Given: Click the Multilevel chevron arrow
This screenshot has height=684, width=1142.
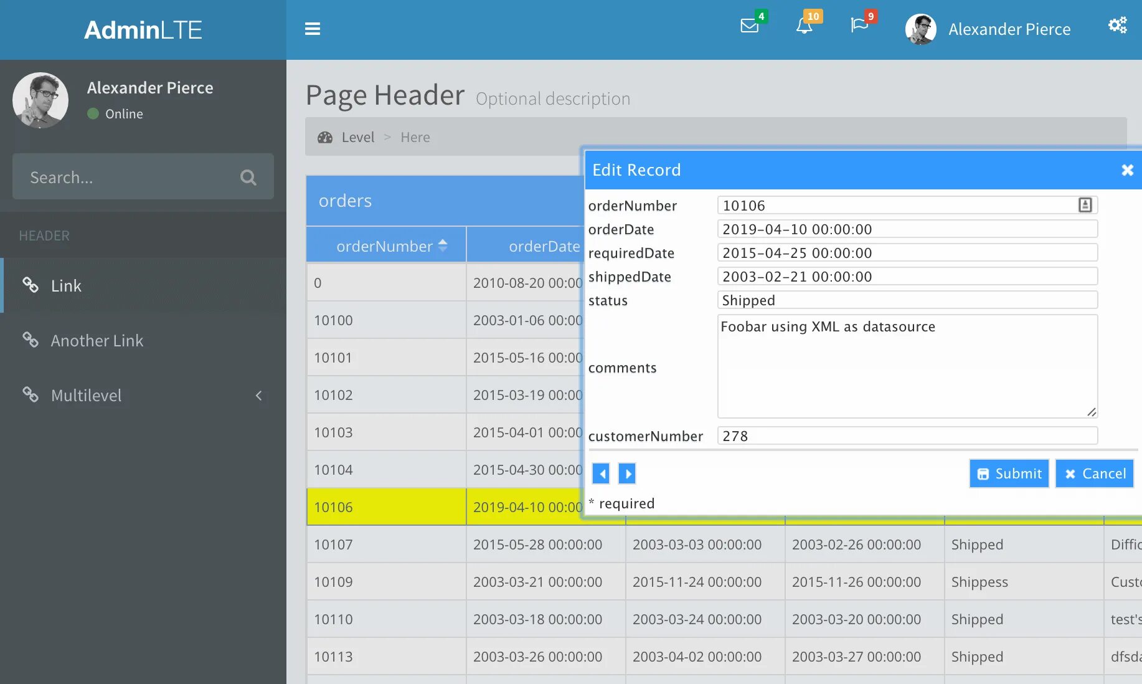Looking at the screenshot, I should (258, 396).
